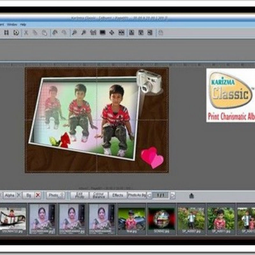Click the four-way arrows move icon

[112, 33]
